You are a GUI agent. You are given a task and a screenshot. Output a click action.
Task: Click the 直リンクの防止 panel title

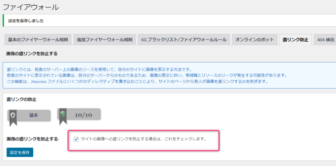tap(21, 99)
